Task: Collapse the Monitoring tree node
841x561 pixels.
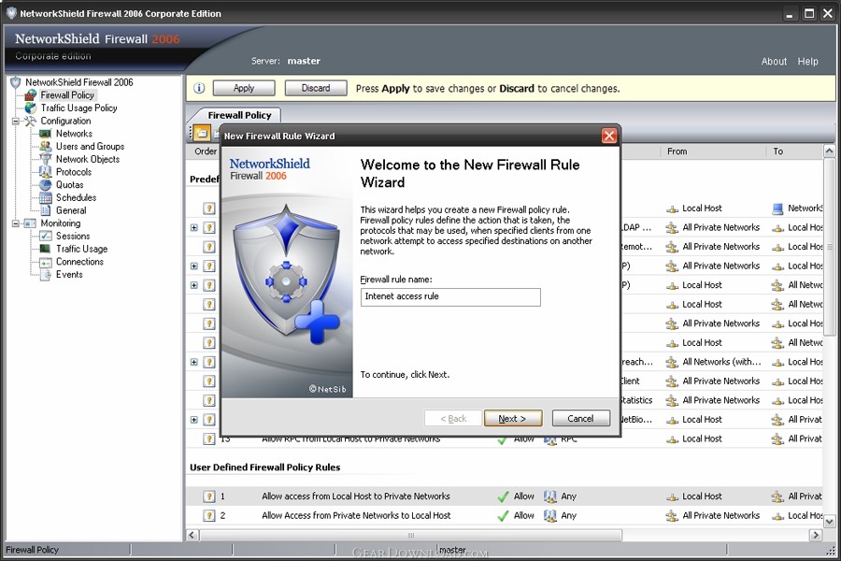Action: pyautogui.click(x=16, y=223)
